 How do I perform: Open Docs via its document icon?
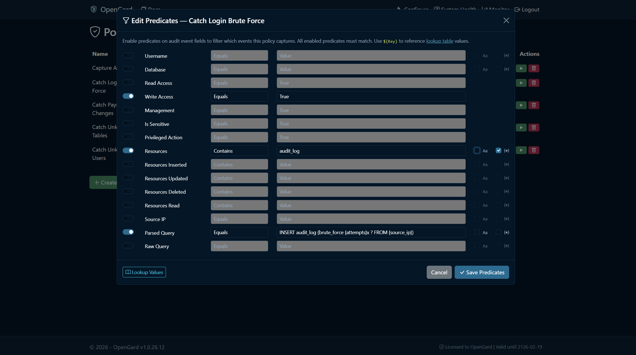143,8
